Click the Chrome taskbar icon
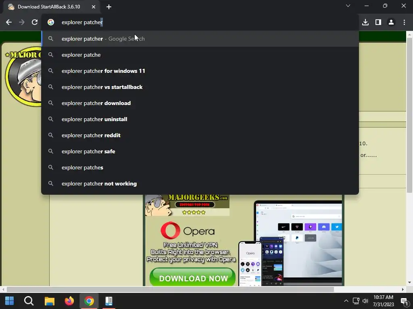This screenshot has height=309, width=413. point(89,301)
